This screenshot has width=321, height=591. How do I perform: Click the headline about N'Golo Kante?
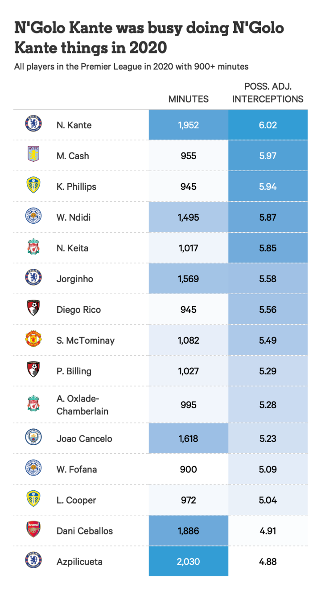click(x=149, y=37)
